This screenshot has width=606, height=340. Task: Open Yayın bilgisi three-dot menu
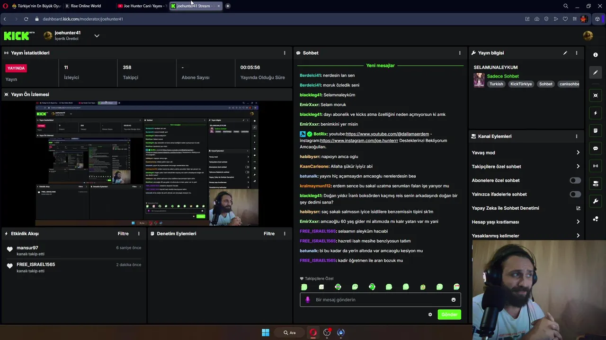coord(577,53)
